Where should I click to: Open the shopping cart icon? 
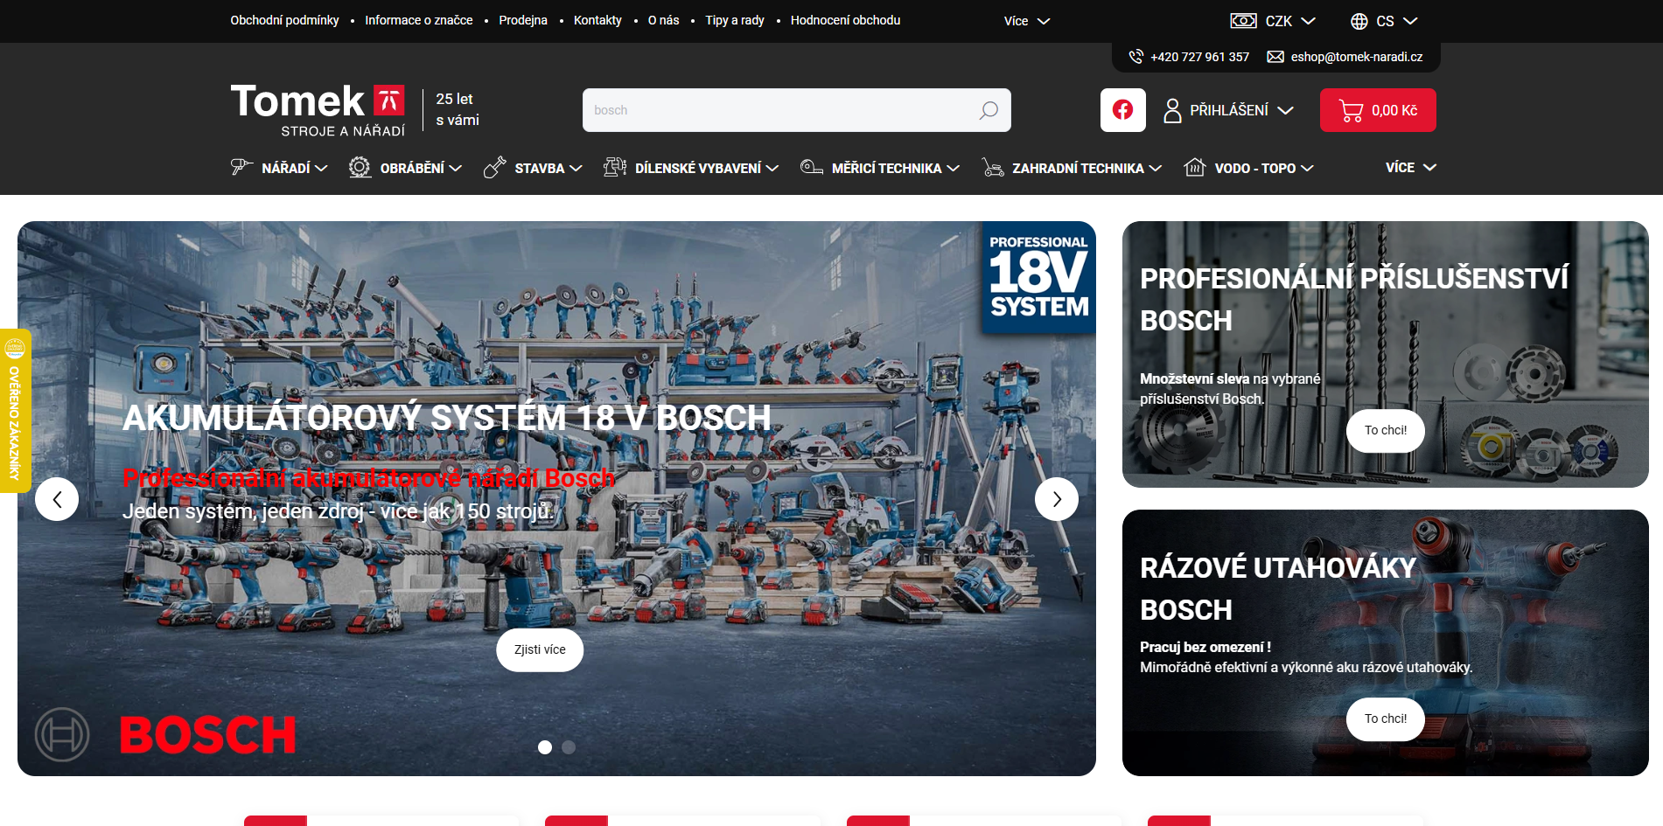coord(1352,110)
